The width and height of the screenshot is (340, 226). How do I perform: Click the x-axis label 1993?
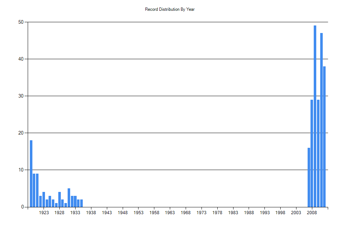tap(265, 213)
